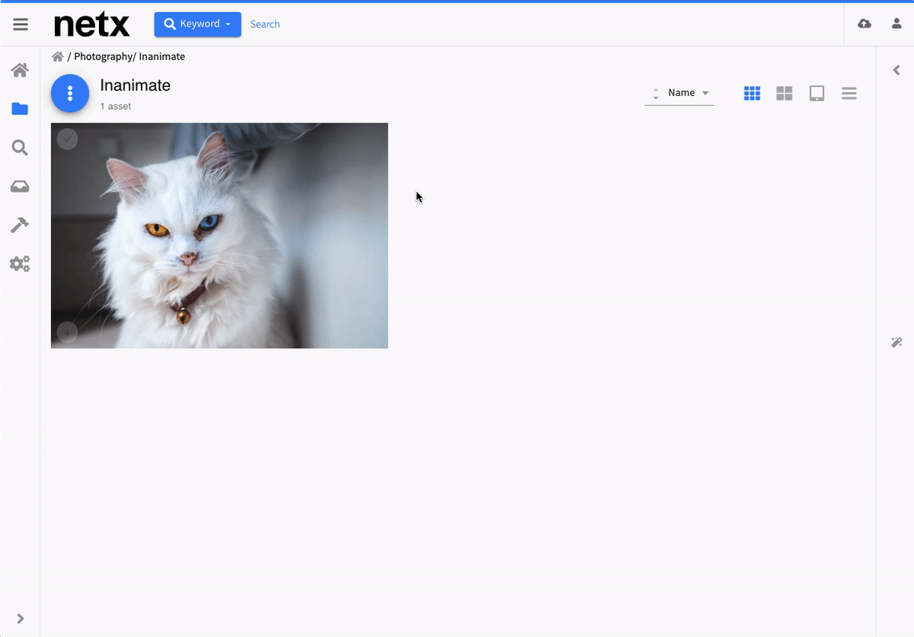Open the gears System settings sidebar icon
Screen dimensions: 914x637
tap(20, 264)
